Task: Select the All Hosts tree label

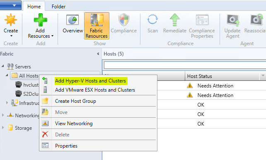Action: 29,76
